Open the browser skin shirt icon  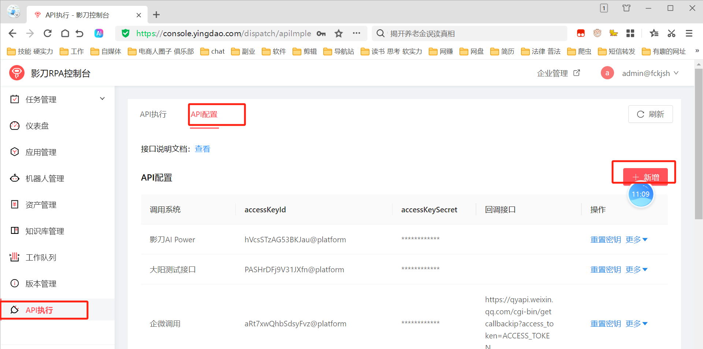pyautogui.click(x=626, y=8)
